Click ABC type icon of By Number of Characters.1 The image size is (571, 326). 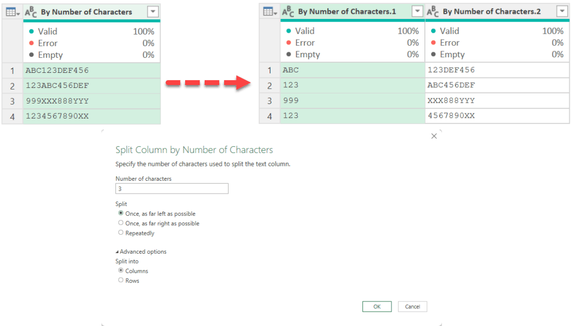click(288, 11)
